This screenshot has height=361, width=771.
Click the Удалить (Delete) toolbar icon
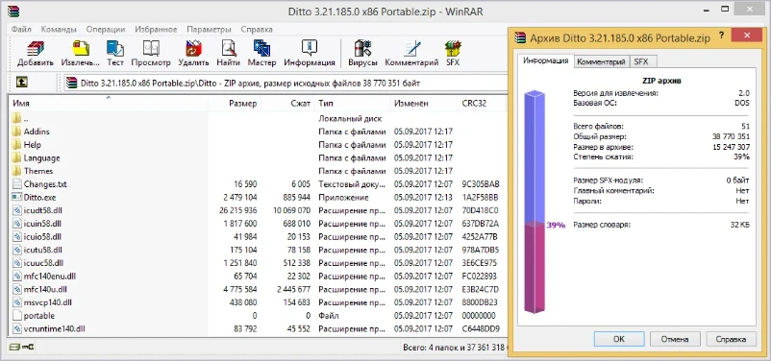194,48
